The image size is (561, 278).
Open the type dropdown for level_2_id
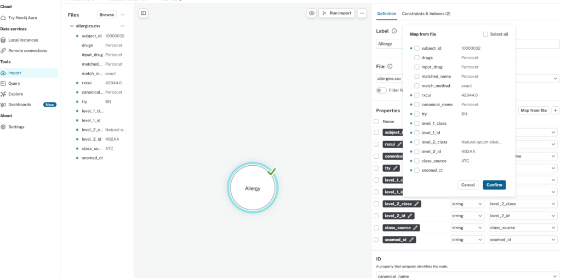(467, 216)
